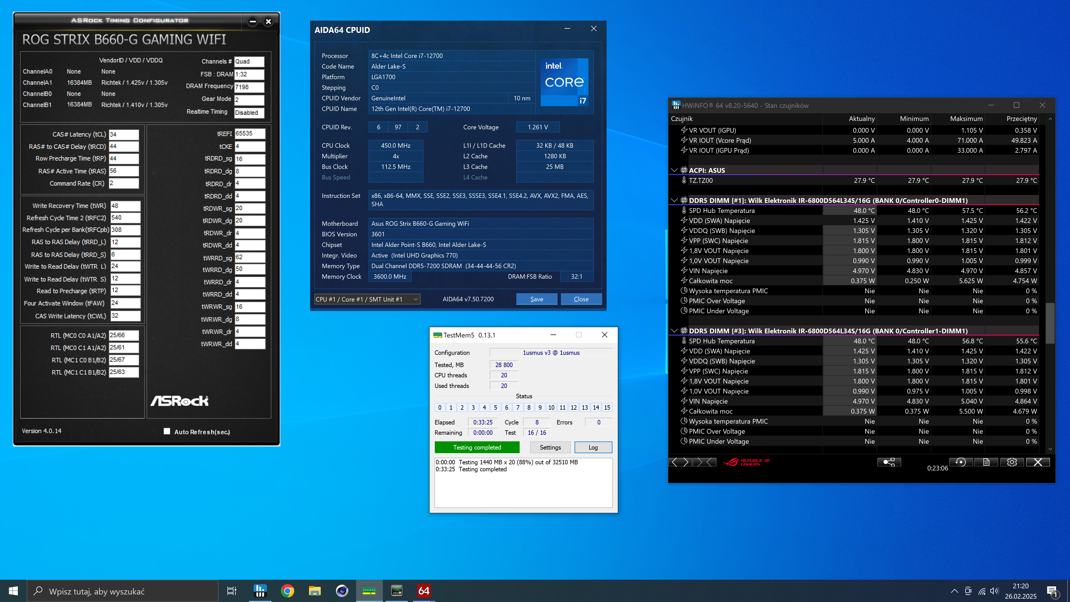The image size is (1070, 602).
Task: Collapse DDR5 DIMM [#3] sensor group
Action: pyautogui.click(x=674, y=331)
